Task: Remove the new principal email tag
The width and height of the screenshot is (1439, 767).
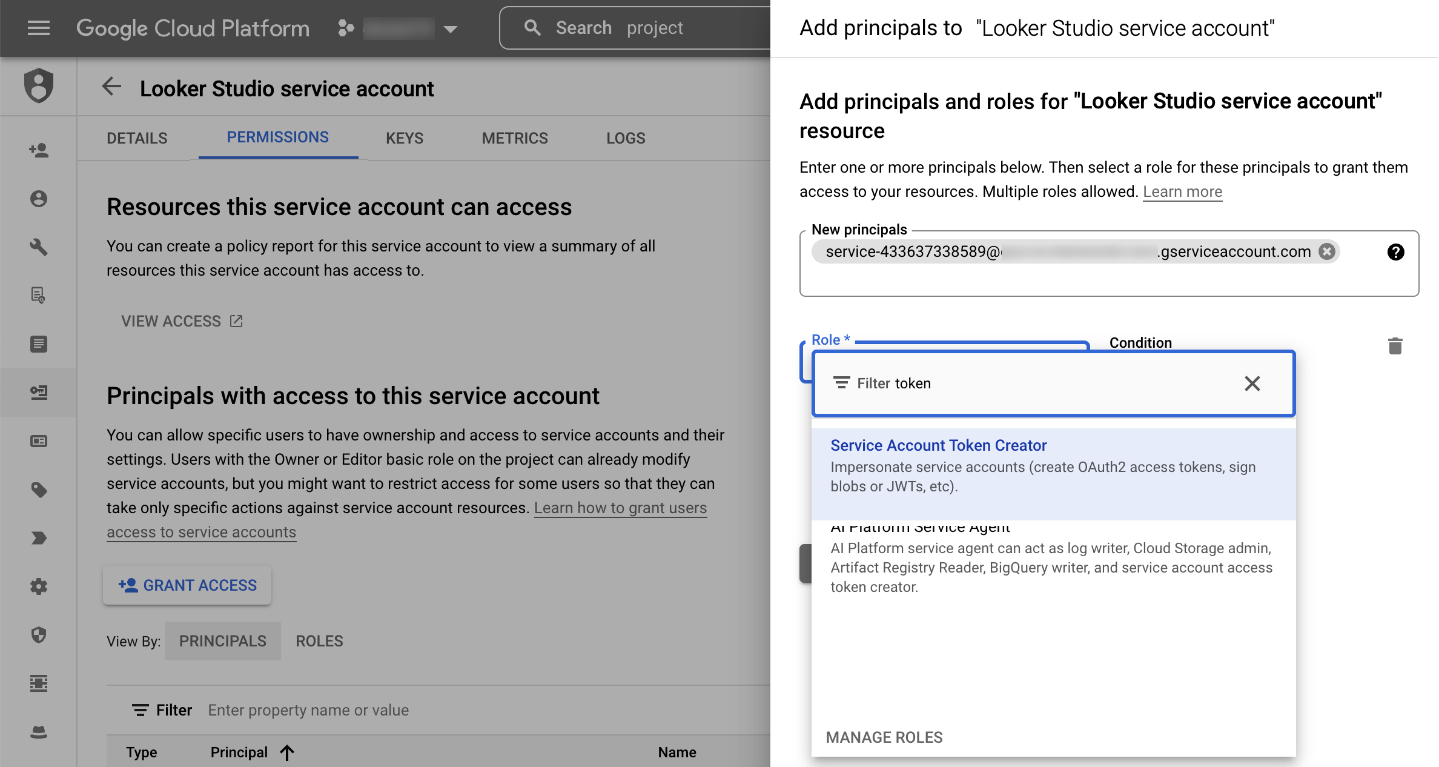Action: 1329,251
